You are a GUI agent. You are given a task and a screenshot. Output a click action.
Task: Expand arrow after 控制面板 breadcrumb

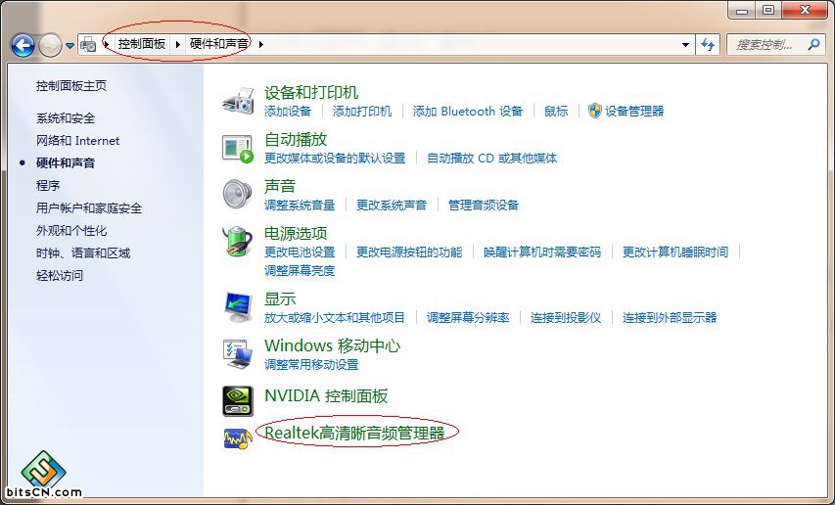point(178,44)
